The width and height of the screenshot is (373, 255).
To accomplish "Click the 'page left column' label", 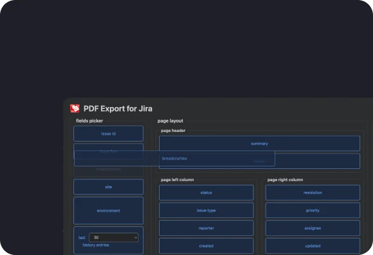I will 177,180.
